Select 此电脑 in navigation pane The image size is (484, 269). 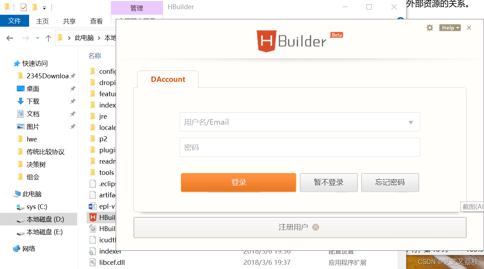pos(32,194)
